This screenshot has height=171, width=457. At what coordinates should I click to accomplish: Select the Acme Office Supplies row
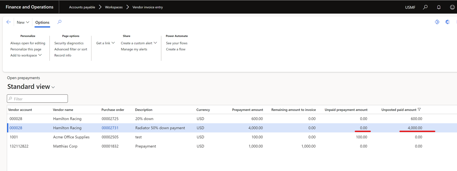(71, 137)
